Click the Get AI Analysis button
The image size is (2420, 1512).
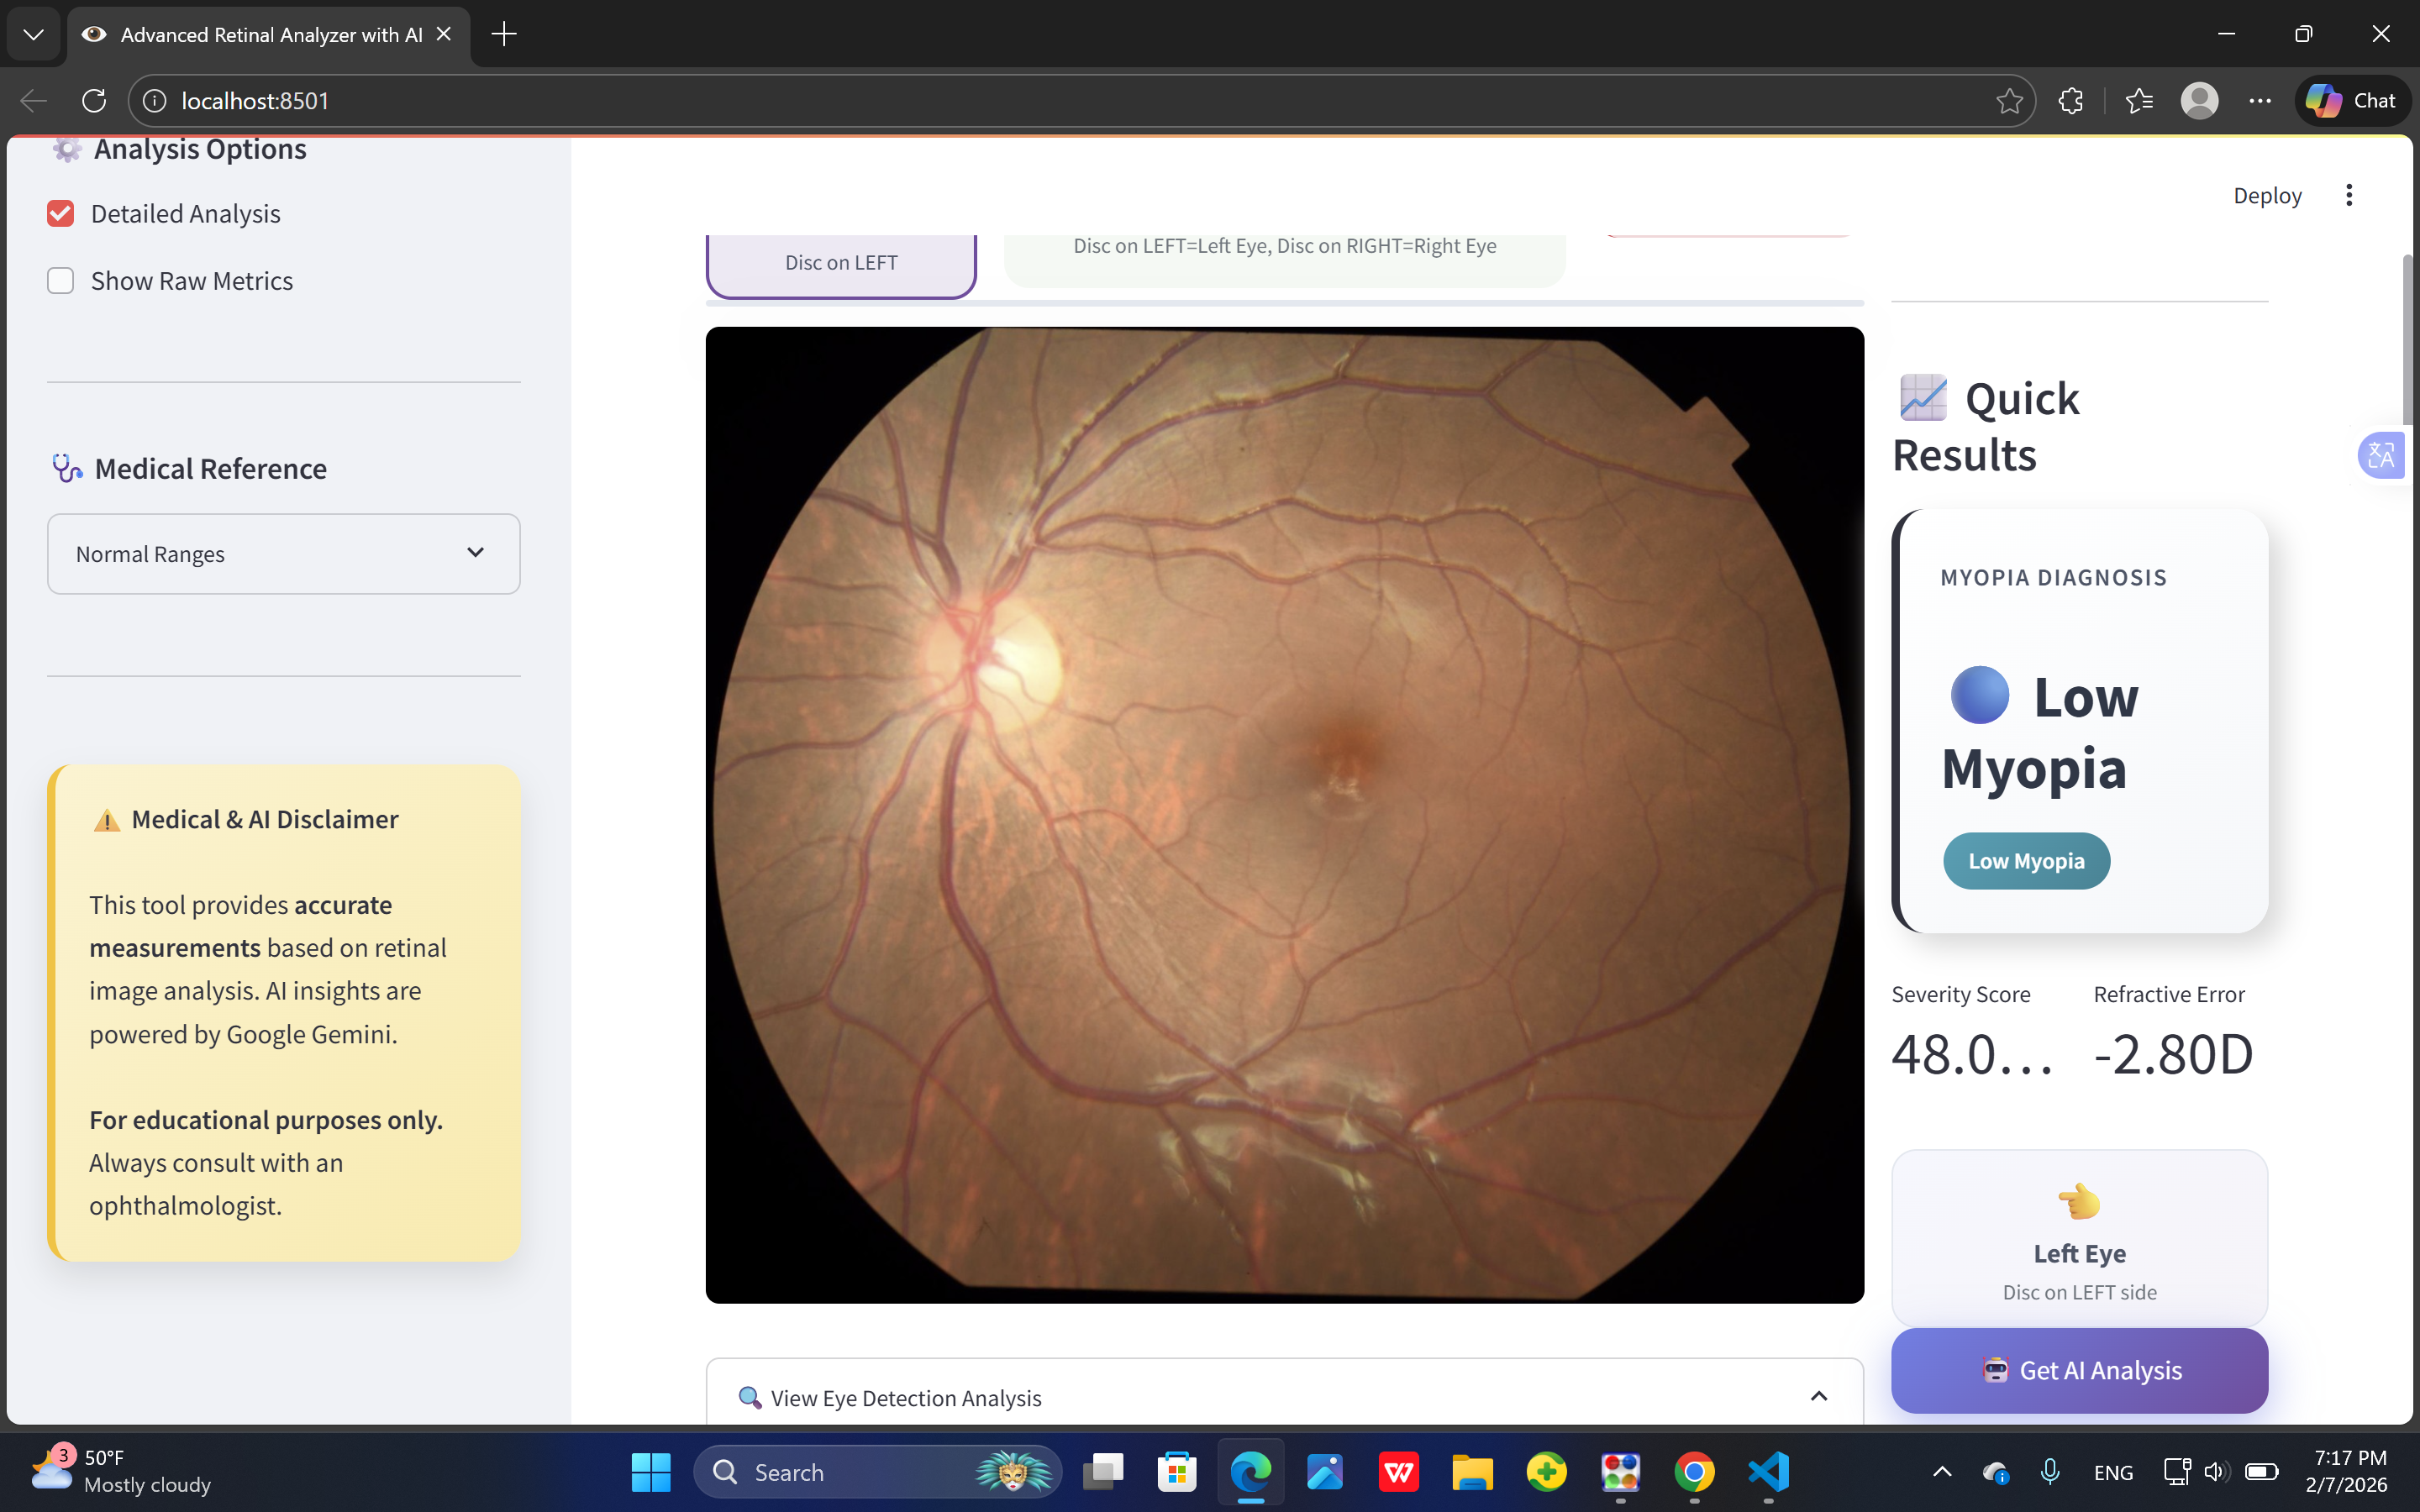2079,1370
